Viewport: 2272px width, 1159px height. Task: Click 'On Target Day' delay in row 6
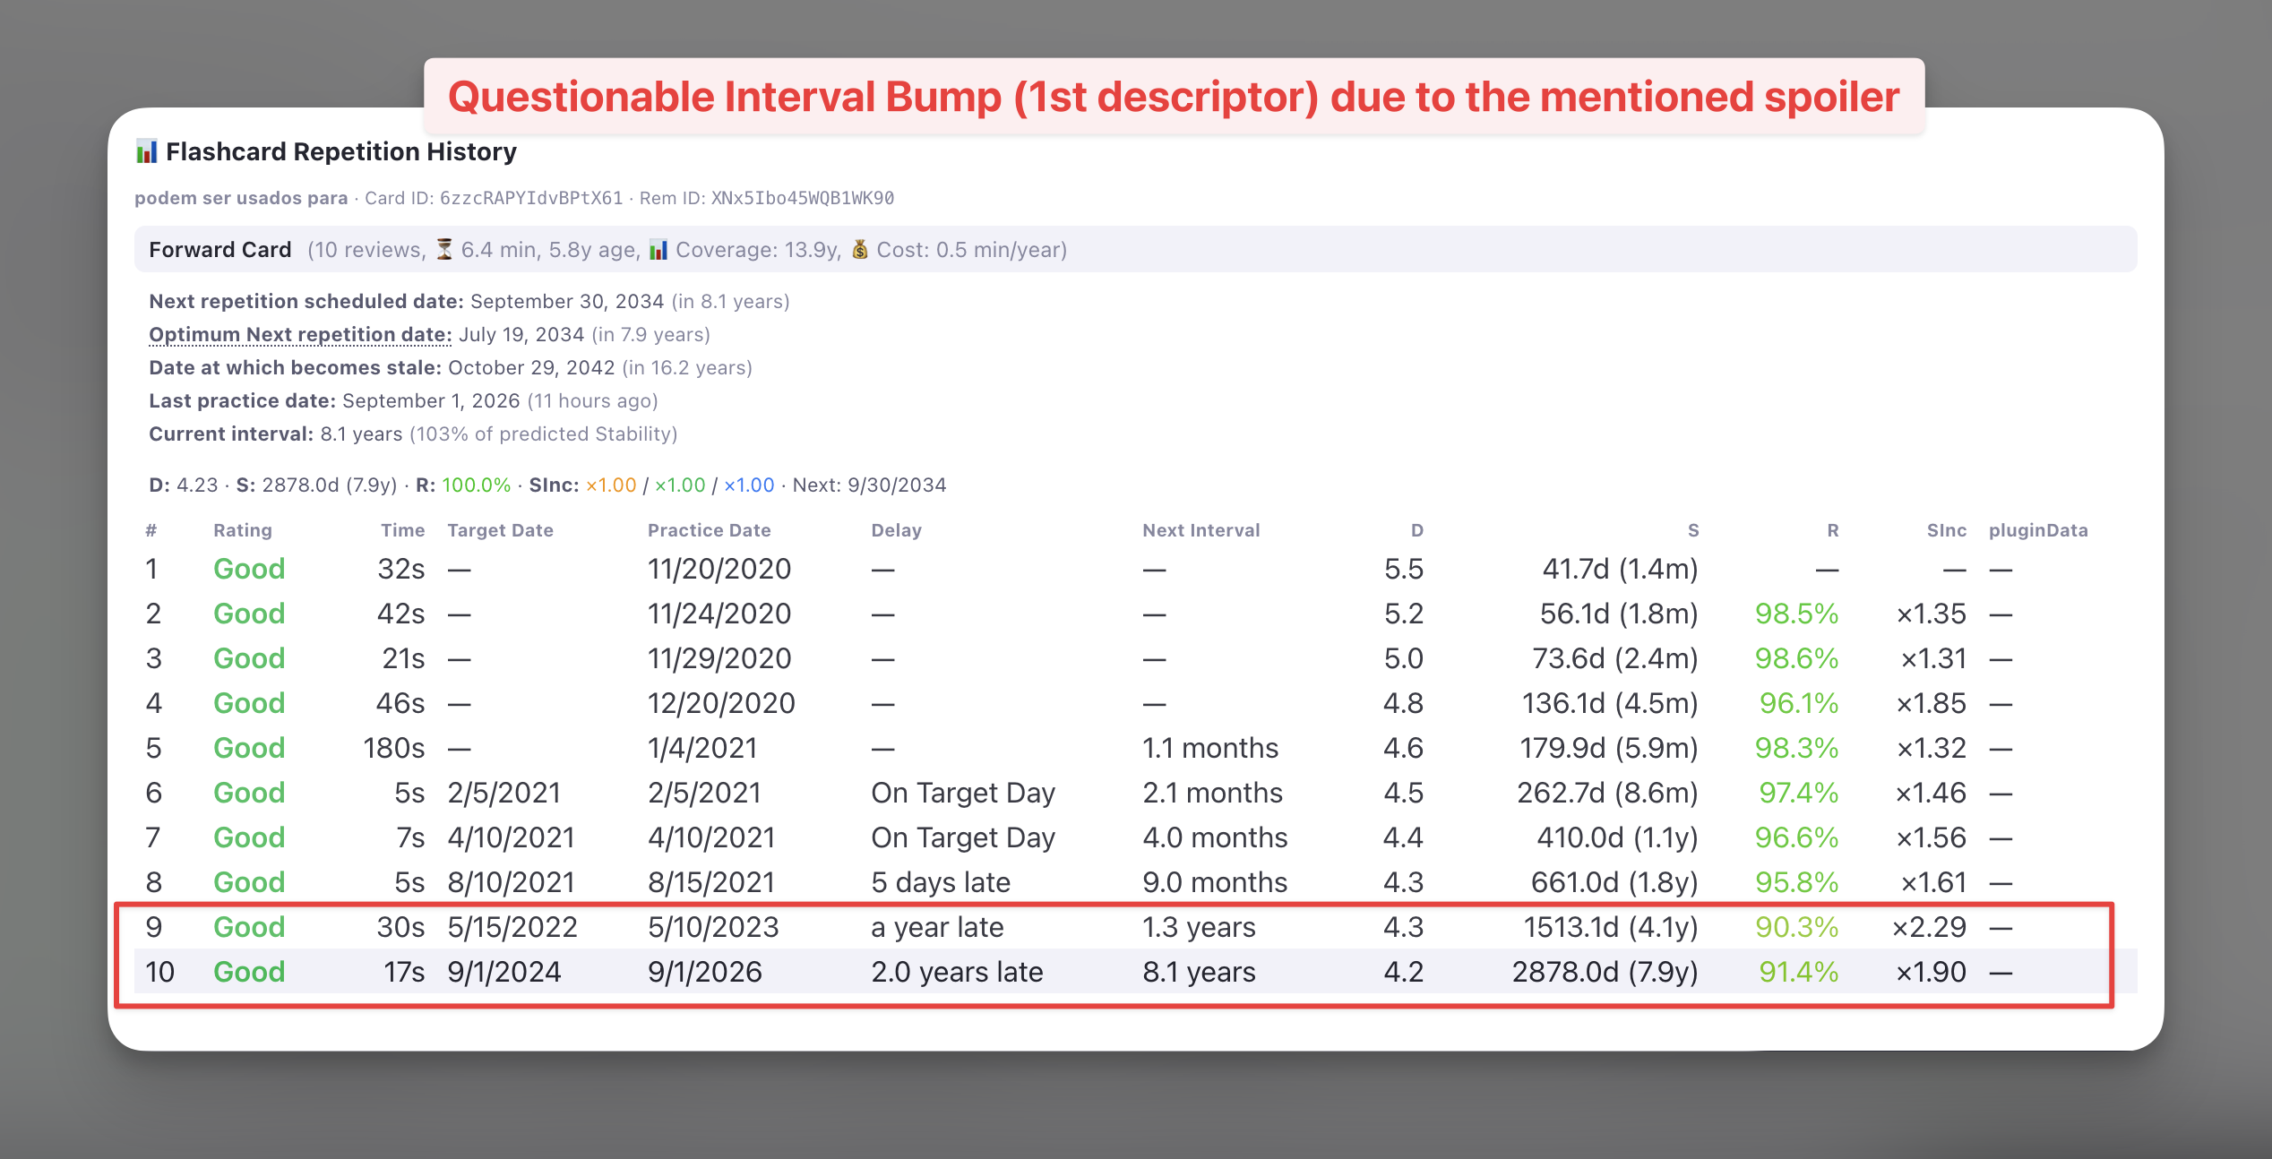coord(963,793)
